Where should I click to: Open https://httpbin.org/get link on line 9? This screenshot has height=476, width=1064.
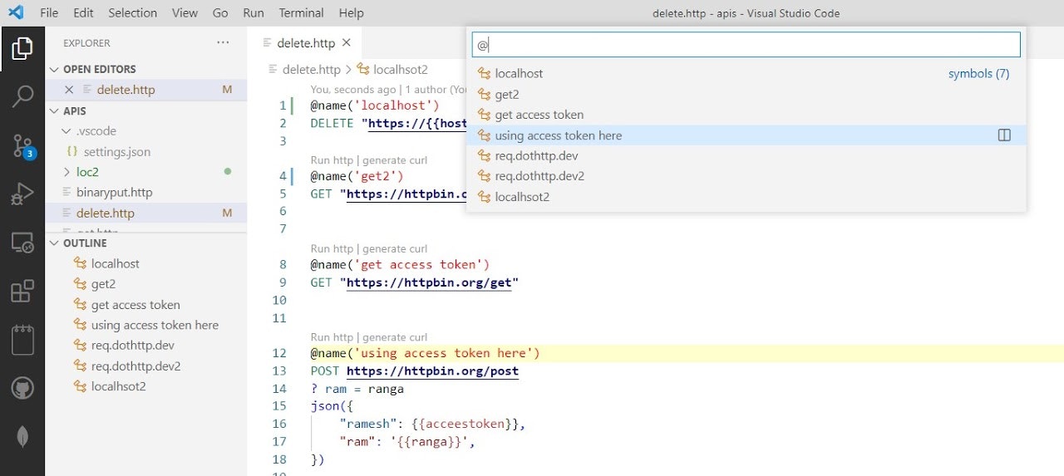429,282
